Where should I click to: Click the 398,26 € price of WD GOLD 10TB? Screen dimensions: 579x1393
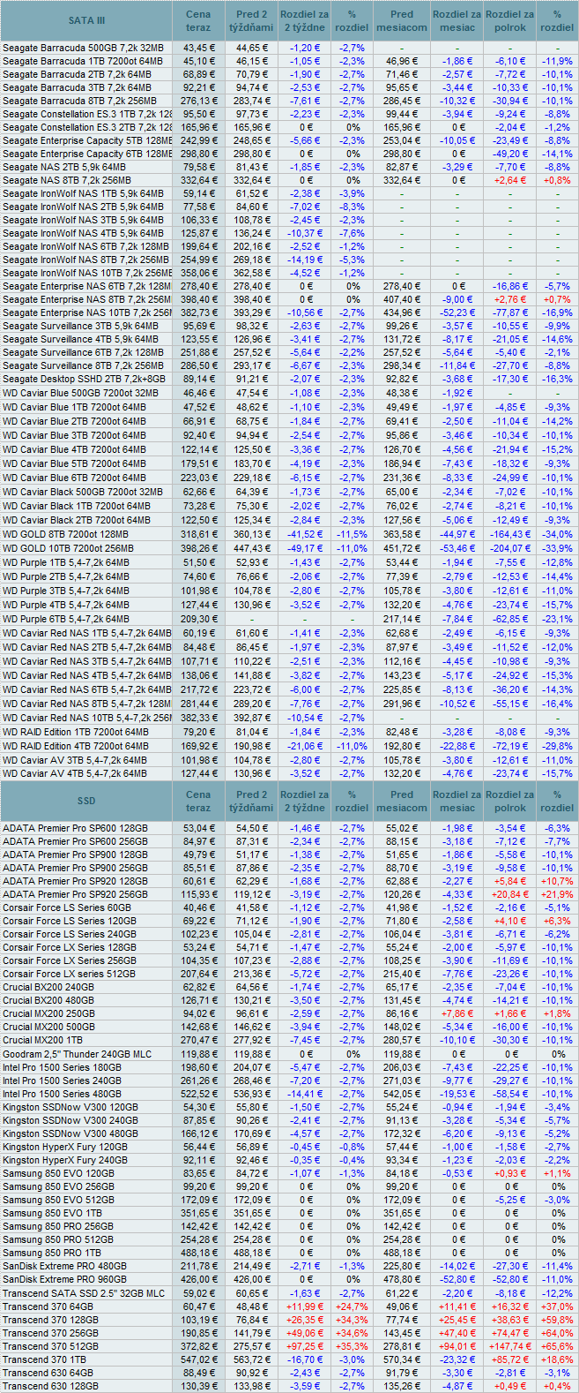coord(198,548)
